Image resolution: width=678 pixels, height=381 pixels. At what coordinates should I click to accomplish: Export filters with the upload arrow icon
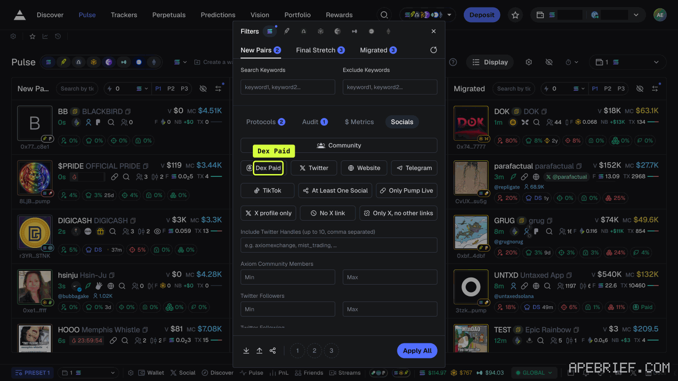pyautogui.click(x=259, y=350)
